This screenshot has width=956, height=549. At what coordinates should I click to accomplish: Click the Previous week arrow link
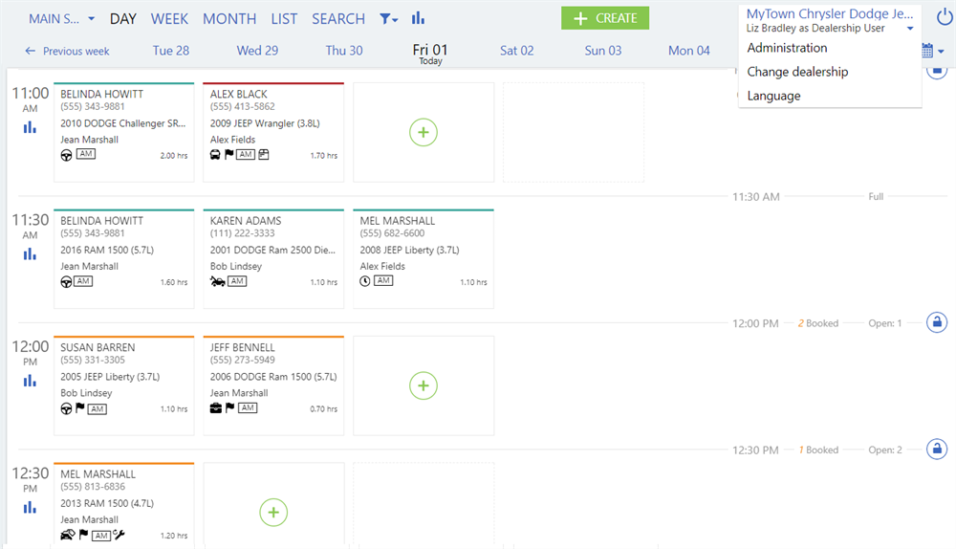(67, 51)
